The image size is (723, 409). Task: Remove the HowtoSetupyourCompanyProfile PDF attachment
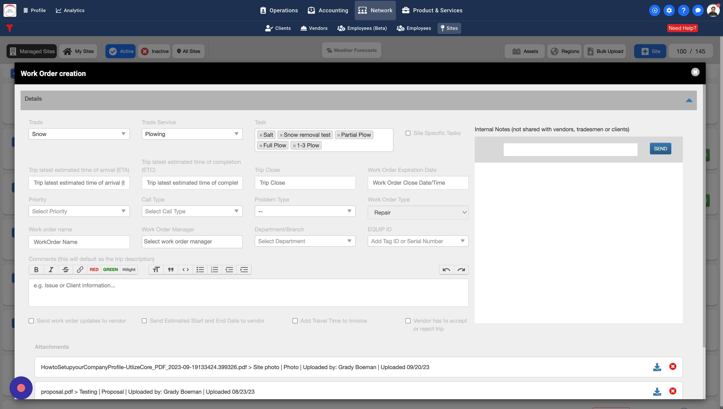click(673, 367)
